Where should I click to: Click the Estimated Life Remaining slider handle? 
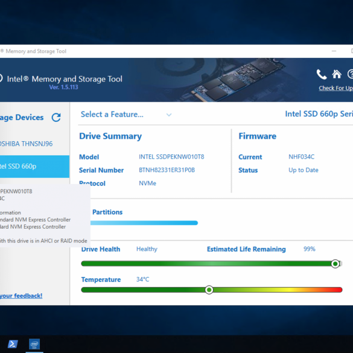(x=336, y=264)
